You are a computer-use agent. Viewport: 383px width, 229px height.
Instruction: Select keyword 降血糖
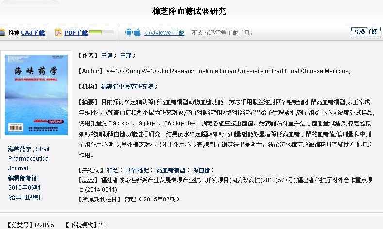click(201, 170)
